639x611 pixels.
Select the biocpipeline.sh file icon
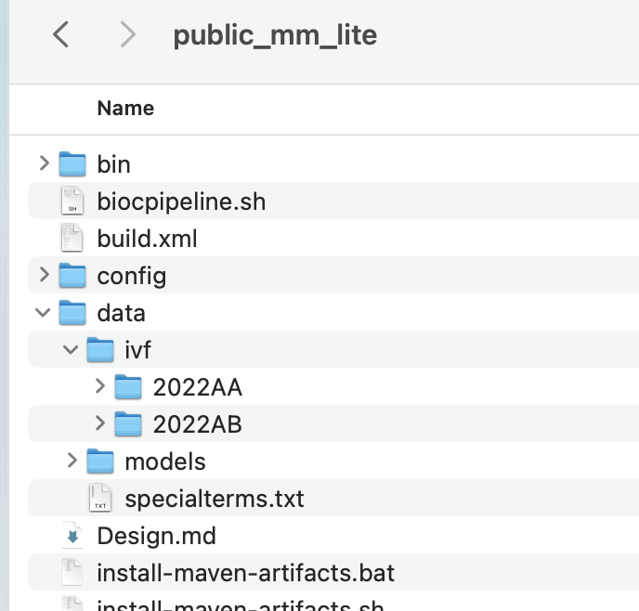(x=72, y=201)
